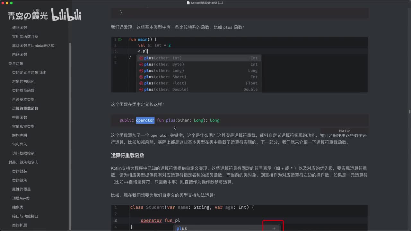Click the 'plus' suggestion in lower popup
The width and height of the screenshot is (411, 231).
[182, 228]
